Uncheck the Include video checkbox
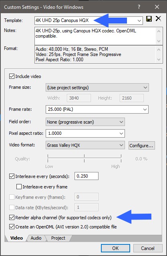 click(x=12, y=76)
